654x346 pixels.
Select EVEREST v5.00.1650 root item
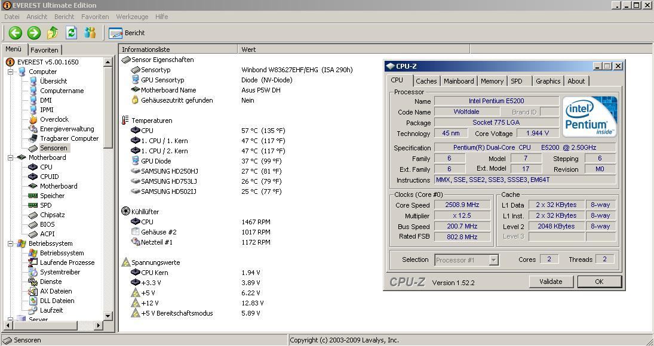coord(42,62)
